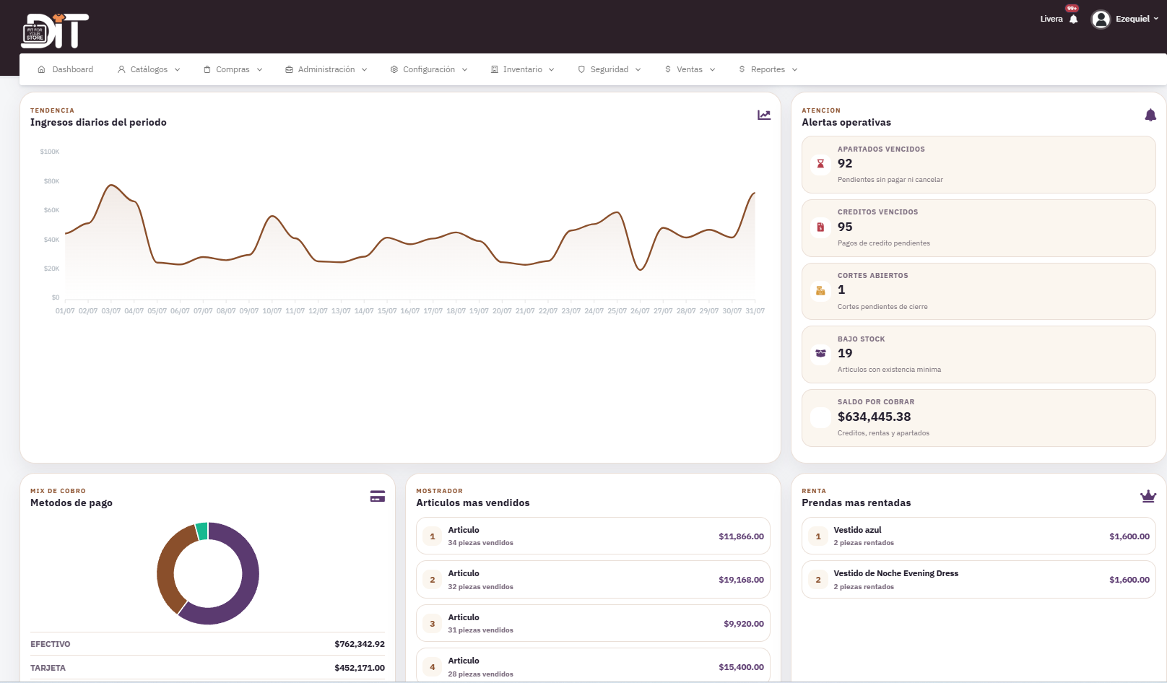Open the Cortes abiertos alert card

(x=979, y=291)
